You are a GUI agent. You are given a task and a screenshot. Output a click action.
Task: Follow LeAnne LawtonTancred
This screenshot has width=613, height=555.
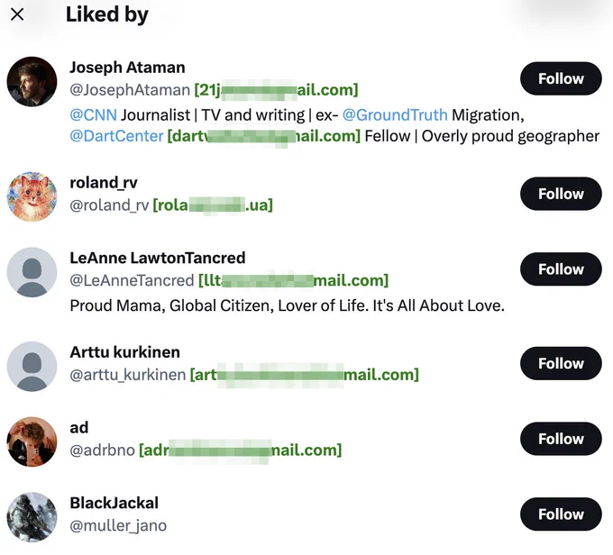(x=561, y=269)
